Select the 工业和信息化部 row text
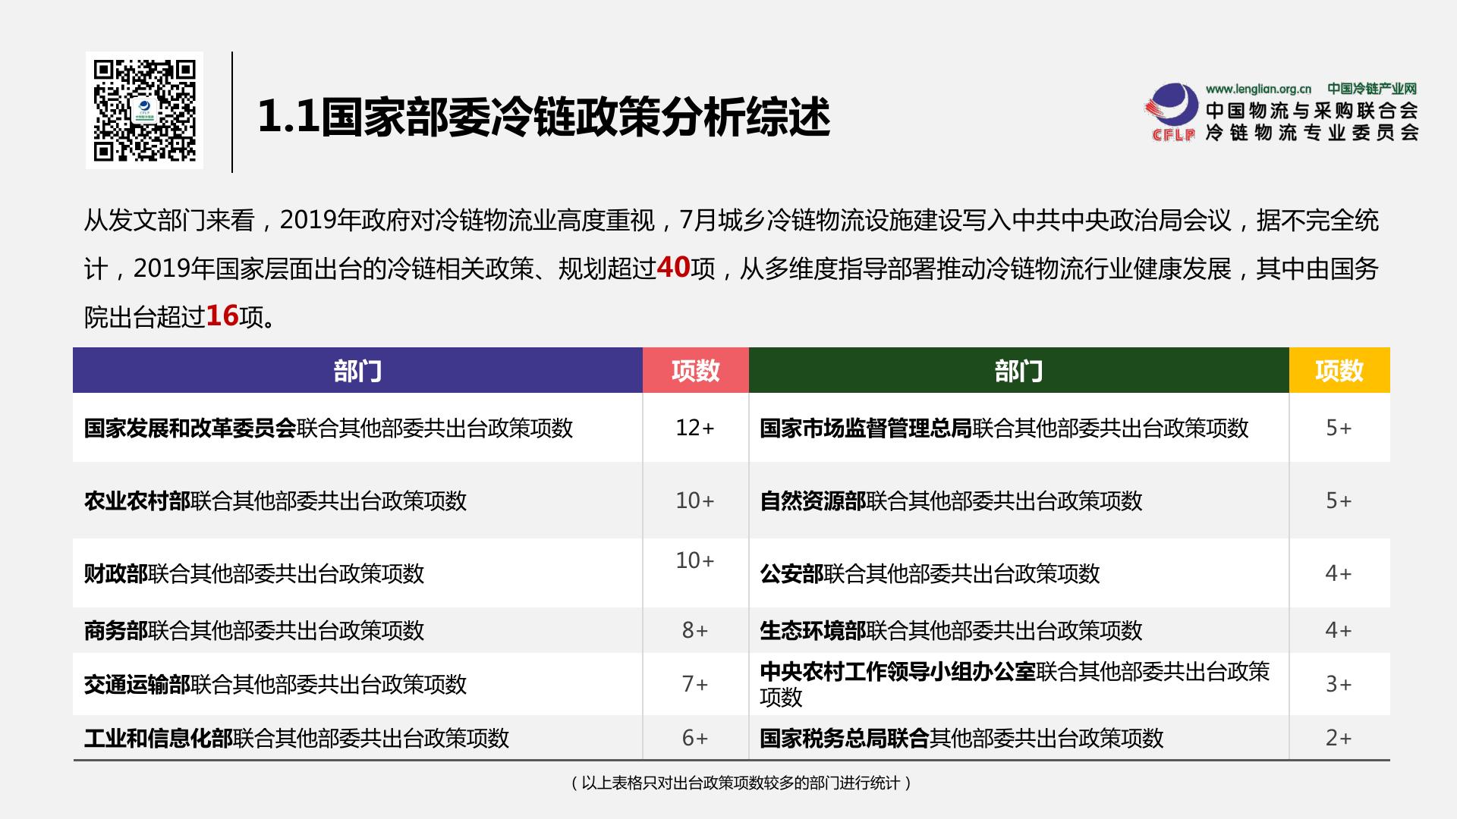 pyautogui.click(x=297, y=739)
